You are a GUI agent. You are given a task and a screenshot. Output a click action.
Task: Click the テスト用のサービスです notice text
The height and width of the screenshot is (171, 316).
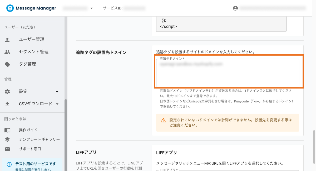(36, 164)
